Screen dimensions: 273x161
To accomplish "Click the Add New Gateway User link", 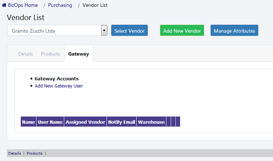I will click(x=59, y=86).
